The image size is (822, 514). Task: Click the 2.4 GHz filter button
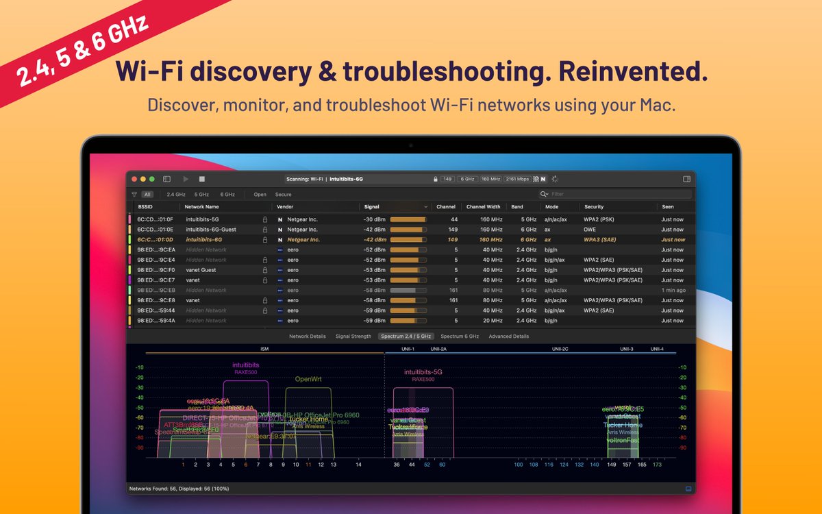(177, 195)
